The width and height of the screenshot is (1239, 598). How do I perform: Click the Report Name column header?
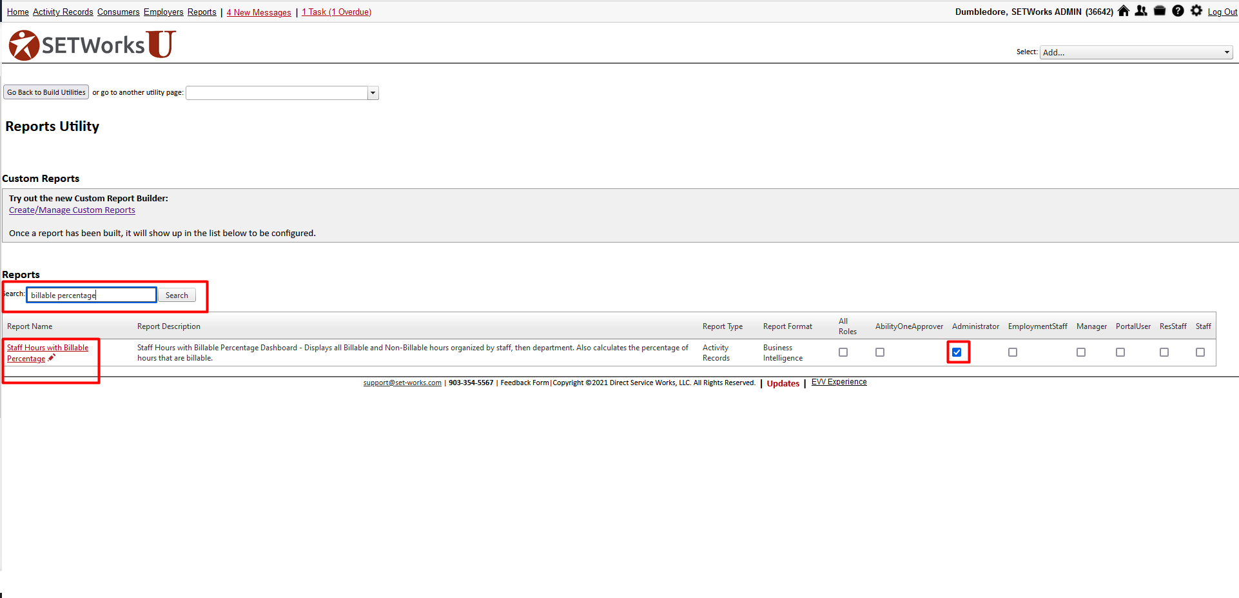click(x=30, y=326)
